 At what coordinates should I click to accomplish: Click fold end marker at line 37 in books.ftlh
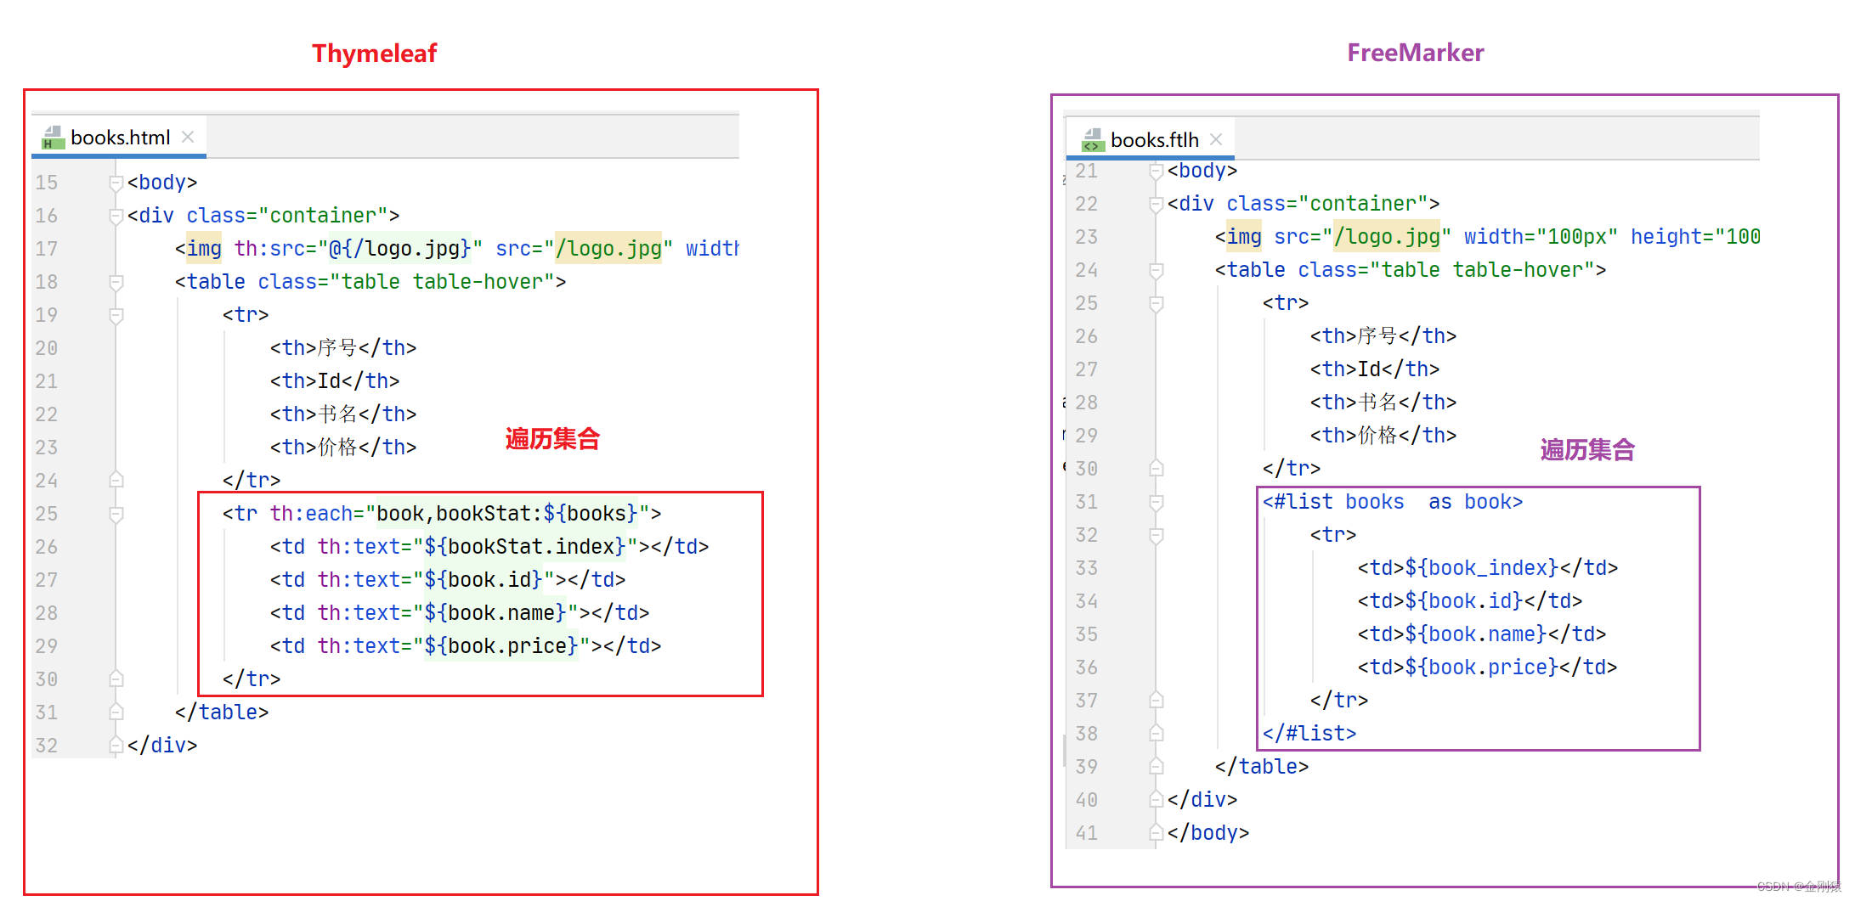1156,701
